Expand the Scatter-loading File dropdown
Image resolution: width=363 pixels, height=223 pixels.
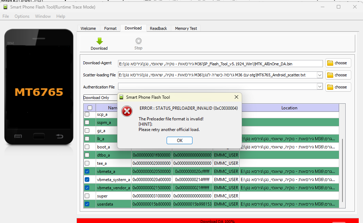(x=319, y=75)
